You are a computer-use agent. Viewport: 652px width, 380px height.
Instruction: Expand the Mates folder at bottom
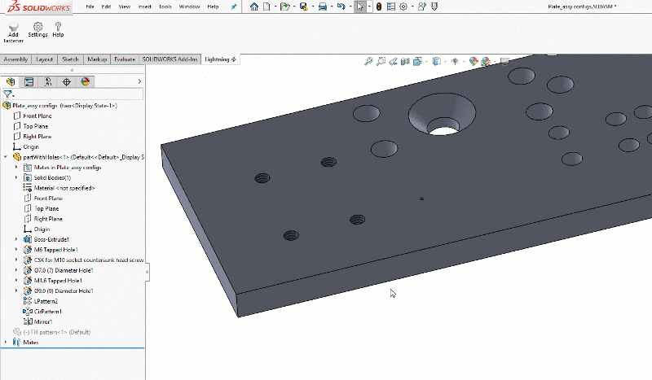[7, 343]
